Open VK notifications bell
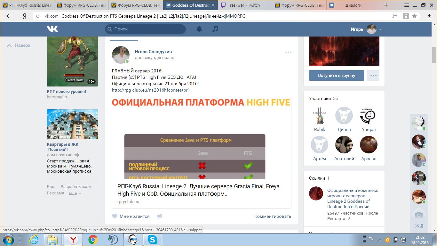437x246 pixels. coord(199,29)
